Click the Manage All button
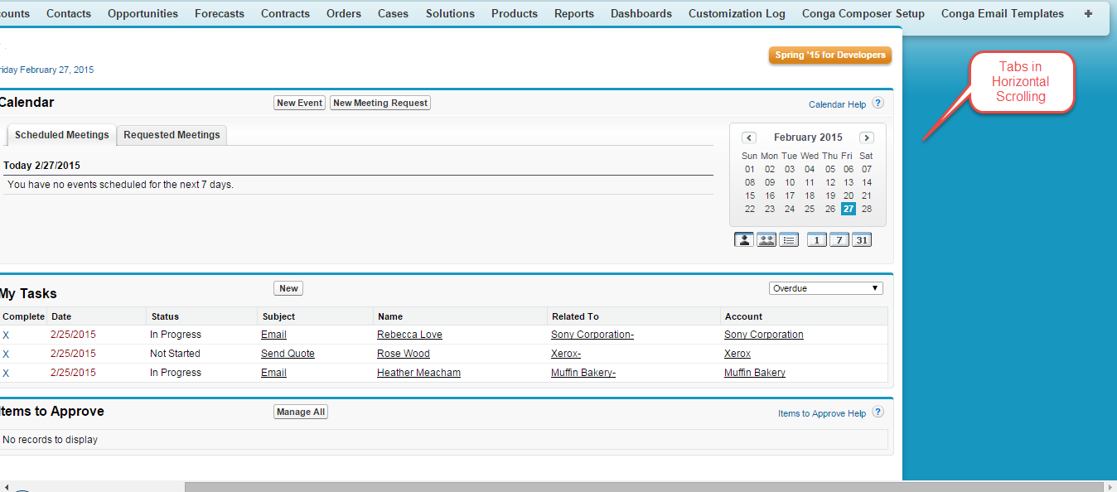Screen dimensions: 1117x492 click(301, 412)
